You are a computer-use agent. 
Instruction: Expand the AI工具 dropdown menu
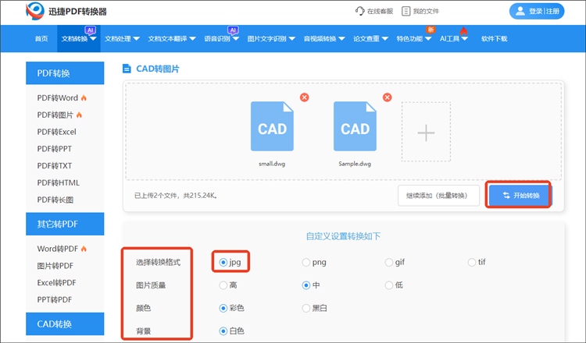[x=454, y=38]
